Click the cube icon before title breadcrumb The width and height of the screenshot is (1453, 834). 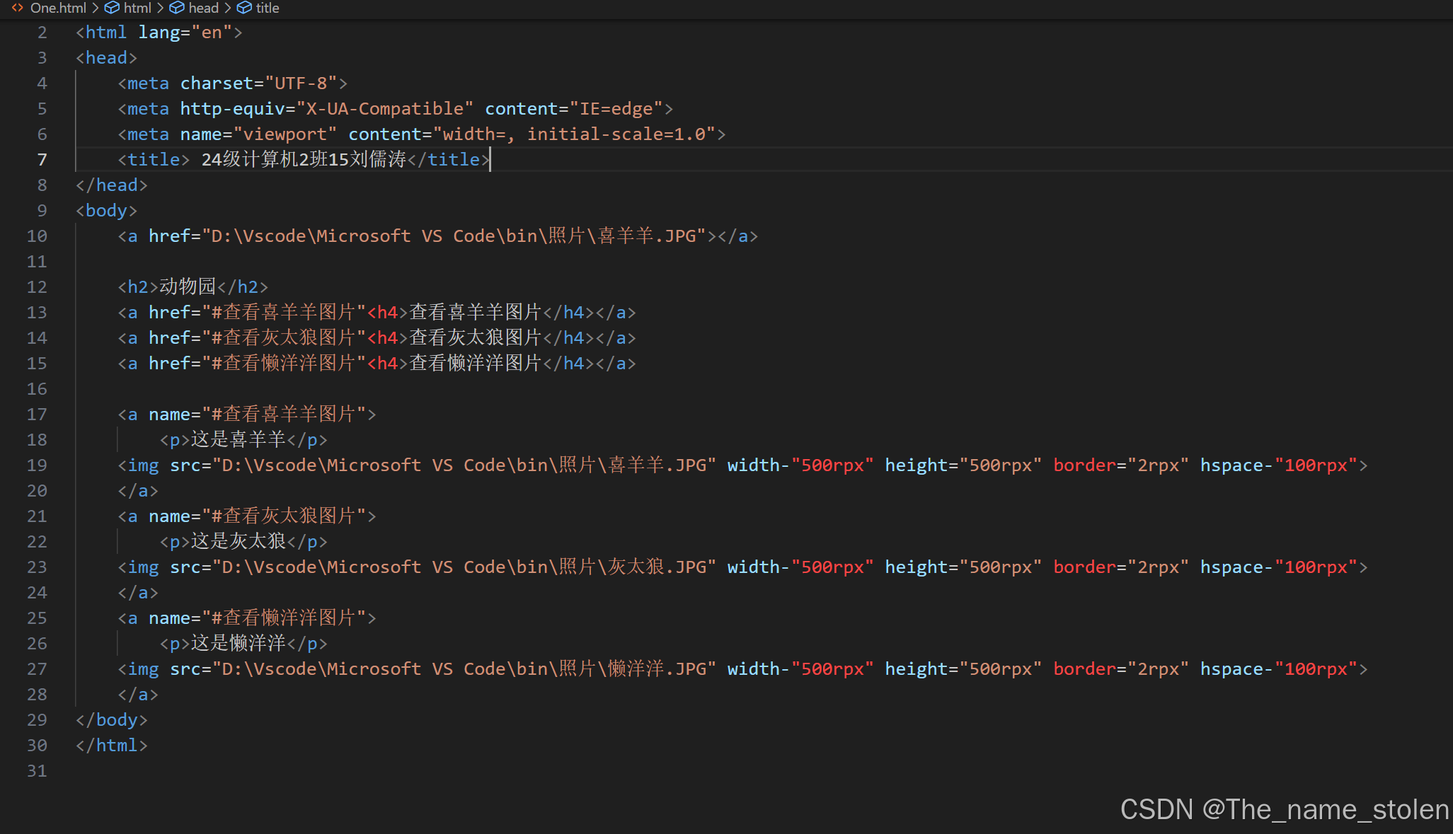point(244,8)
